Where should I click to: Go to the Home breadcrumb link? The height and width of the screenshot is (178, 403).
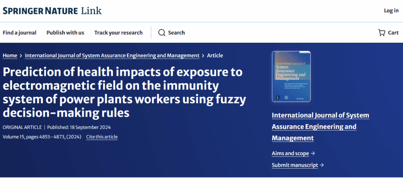[10, 55]
